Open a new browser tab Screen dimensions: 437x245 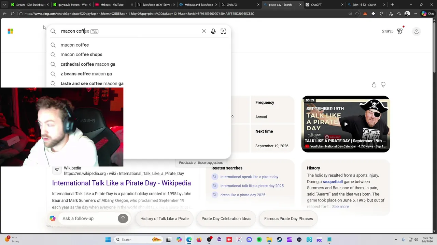point(392,5)
